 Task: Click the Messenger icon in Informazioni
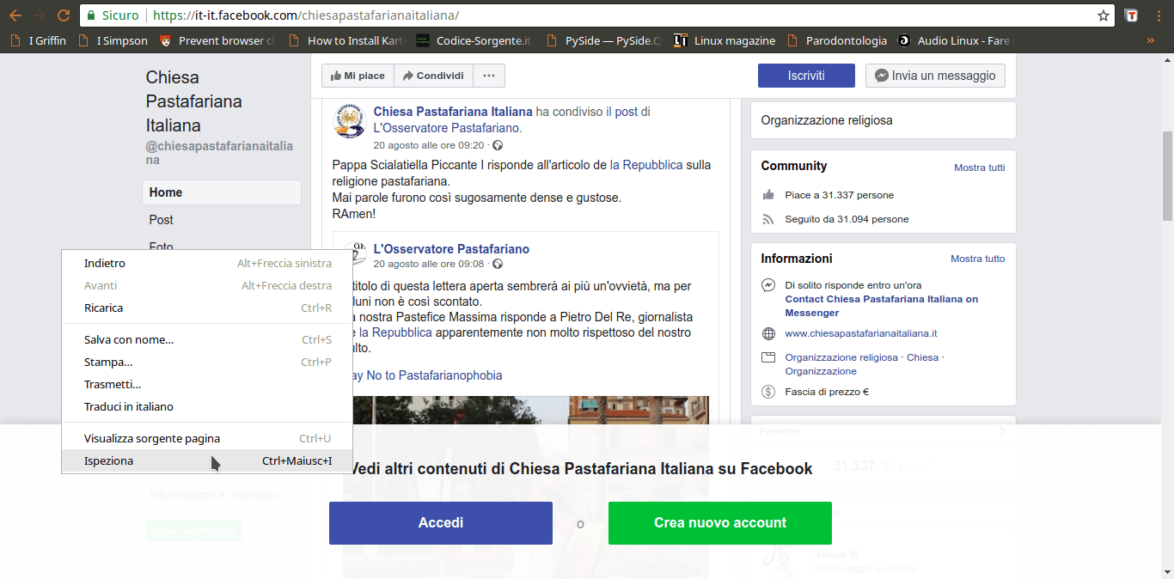pyautogui.click(x=768, y=285)
